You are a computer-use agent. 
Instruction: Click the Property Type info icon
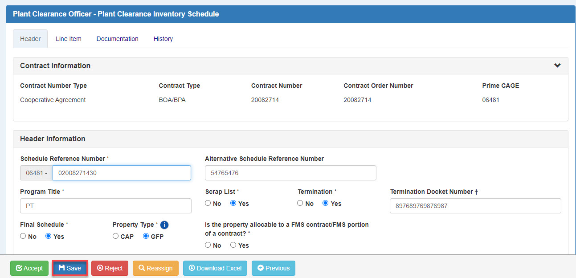pyautogui.click(x=164, y=225)
